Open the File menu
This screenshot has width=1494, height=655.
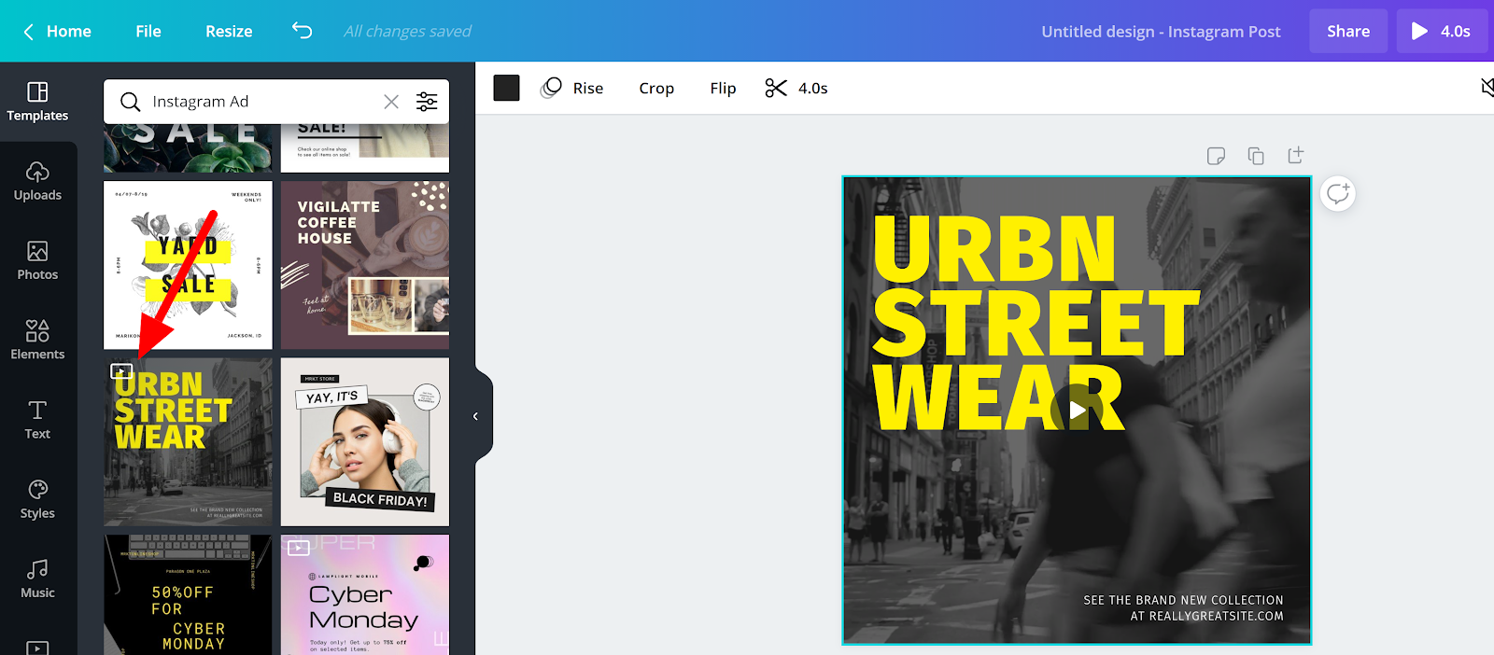click(x=148, y=31)
